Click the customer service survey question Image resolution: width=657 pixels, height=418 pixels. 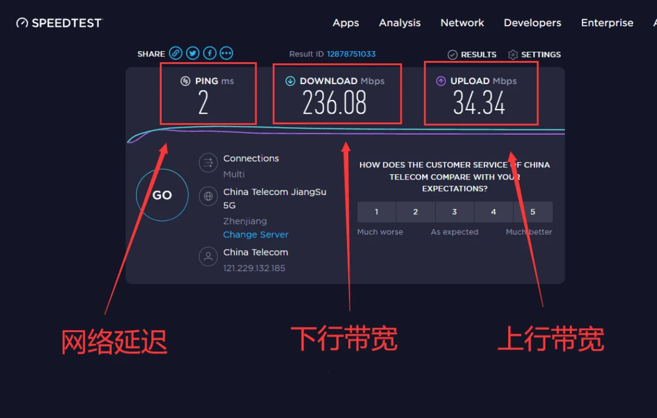coord(455,176)
